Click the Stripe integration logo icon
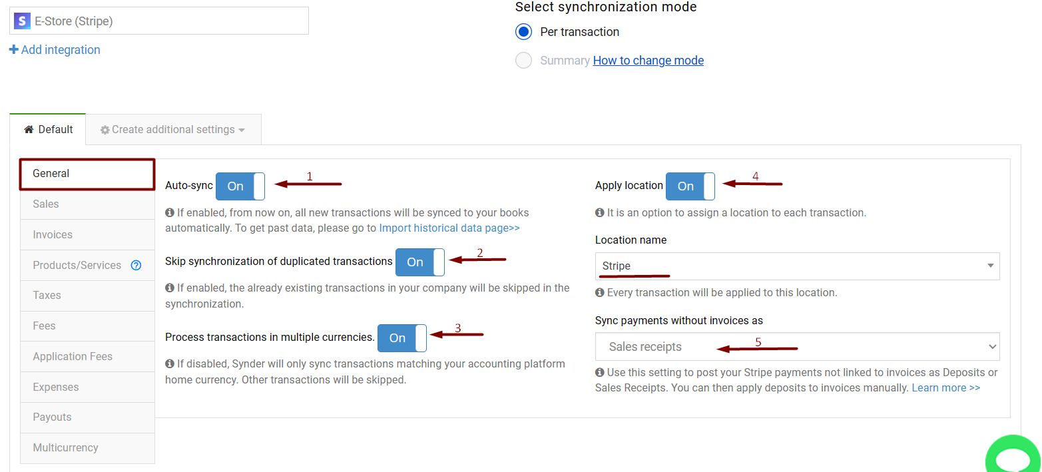Screen dimensions: 1042x472 pos(21,21)
